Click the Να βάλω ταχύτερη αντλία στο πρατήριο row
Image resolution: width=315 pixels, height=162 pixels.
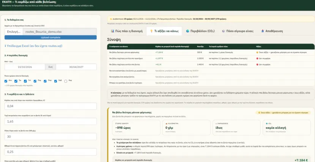211,58
